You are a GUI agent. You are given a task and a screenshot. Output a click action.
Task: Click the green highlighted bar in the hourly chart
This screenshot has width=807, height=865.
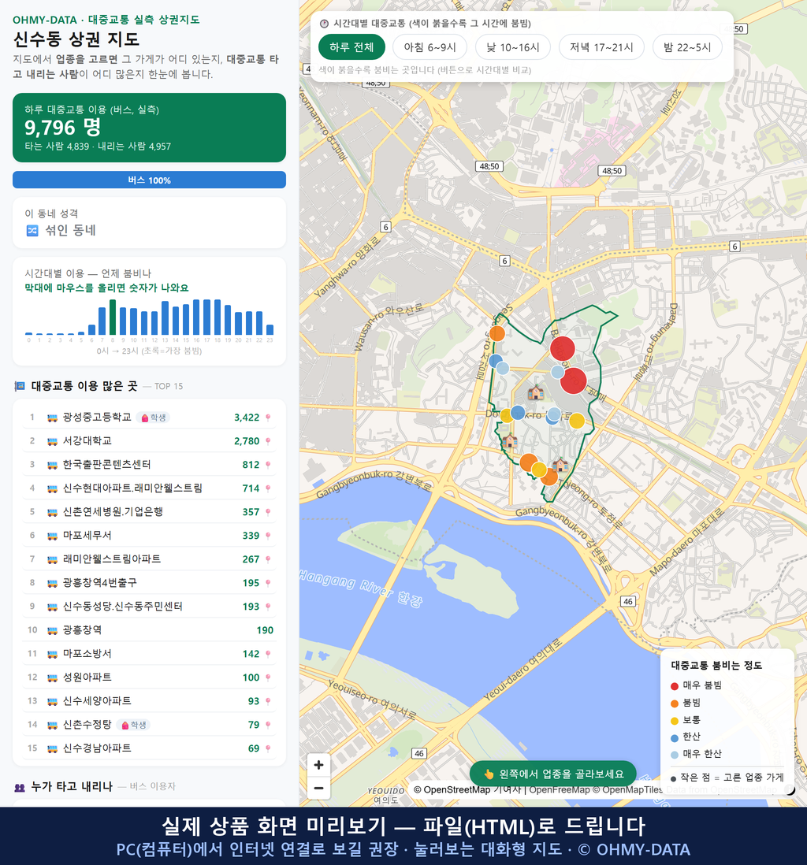(113, 317)
